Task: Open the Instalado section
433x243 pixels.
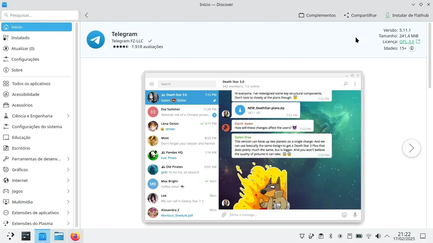Action: click(x=20, y=38)
